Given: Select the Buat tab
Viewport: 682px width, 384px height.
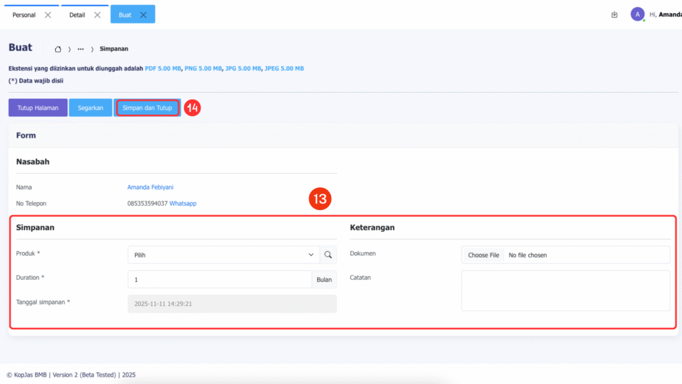Looking at the screenshot, I should point(125,15).
